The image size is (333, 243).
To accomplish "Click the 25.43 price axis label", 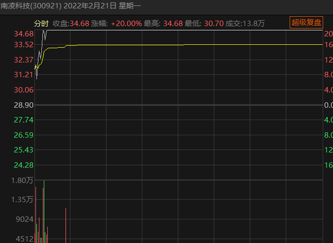I will [24, 150].
